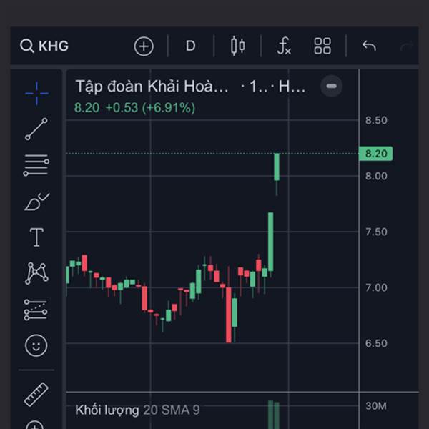Select the crosshair cursor tool

tap(36, 93)
